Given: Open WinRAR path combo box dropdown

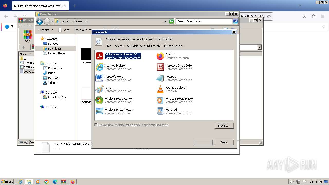Looking at the screenshot, I should coord(259,47).
